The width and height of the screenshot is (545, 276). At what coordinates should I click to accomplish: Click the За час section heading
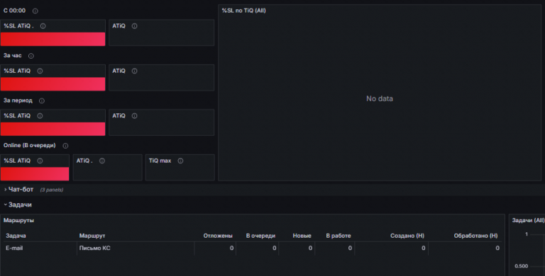click(x=13, y=55)
